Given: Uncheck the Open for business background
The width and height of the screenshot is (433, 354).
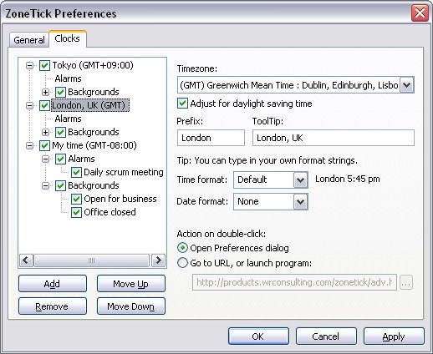Looking at the screenshot, I should tap(76, 199).
